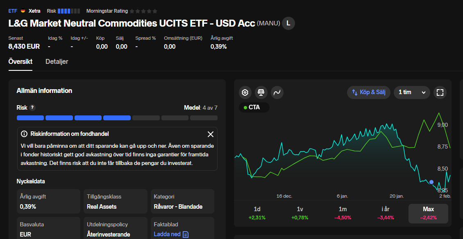This screenshot has width=463, height=239.
Task: Open the chart indicators curve icon
Action: 277,92
